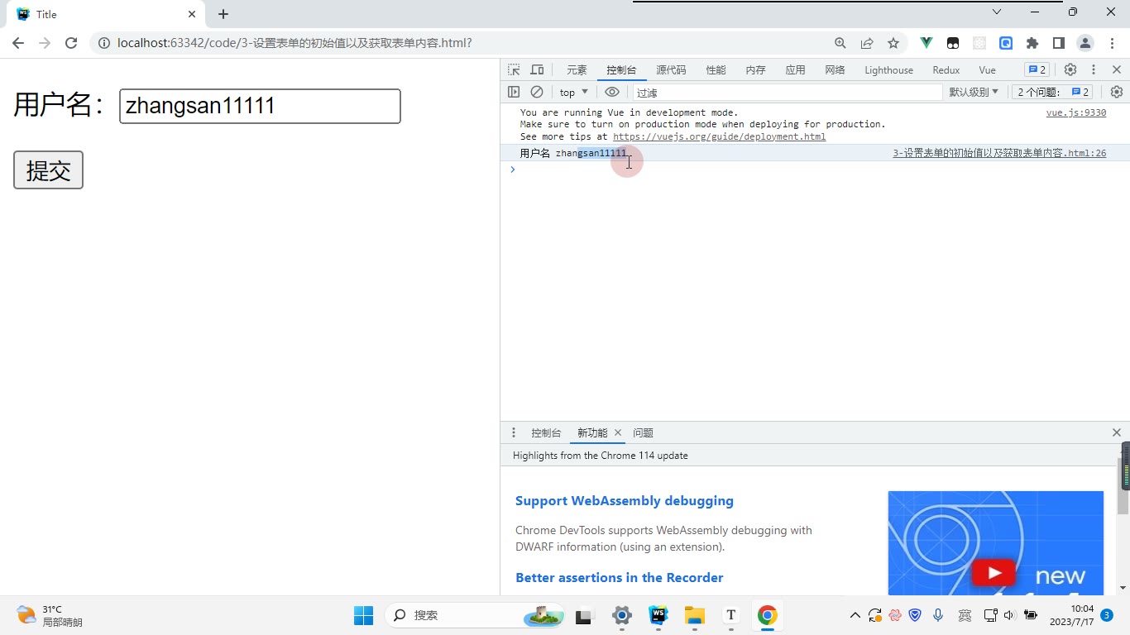Image resolution: width=1130 pixels, height=635 pixels.
Task: Click the 过滤 console filter field
Action: 787,93
